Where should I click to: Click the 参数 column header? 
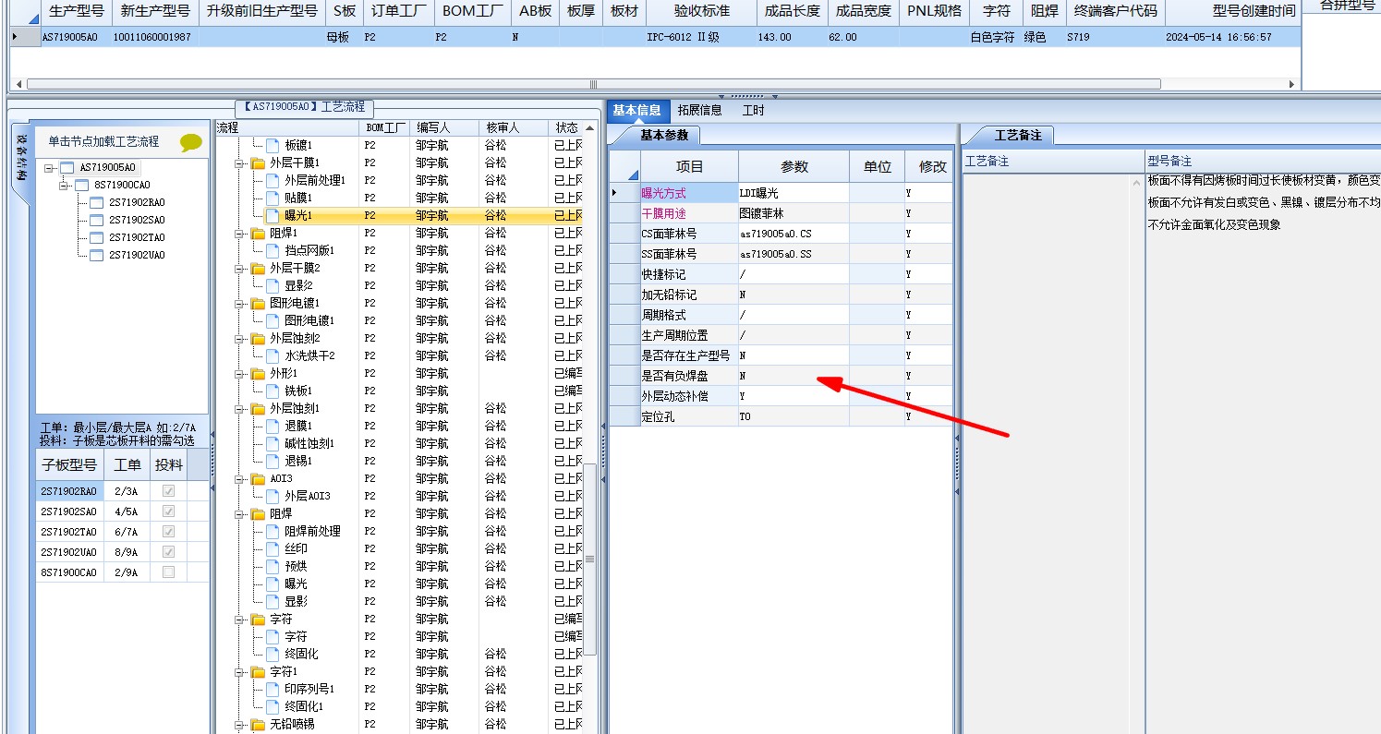coord(793,167)
